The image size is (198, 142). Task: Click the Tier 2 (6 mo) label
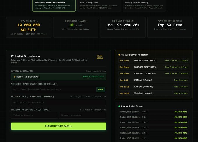point(181,93)
